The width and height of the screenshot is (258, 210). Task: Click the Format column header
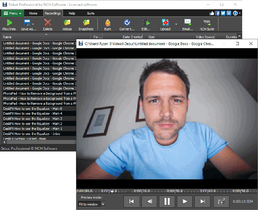[x=97, y=37]
